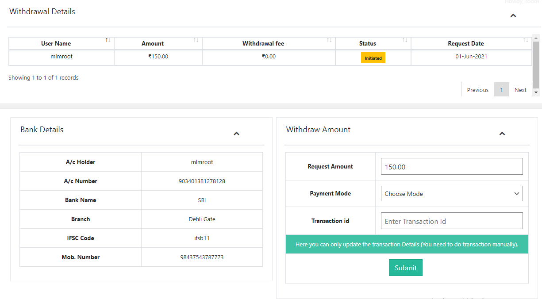This screenshot has height=299, width=542.
Task: Click the scroll down arrow of table scrollbar
Action: tap(536, 92)
